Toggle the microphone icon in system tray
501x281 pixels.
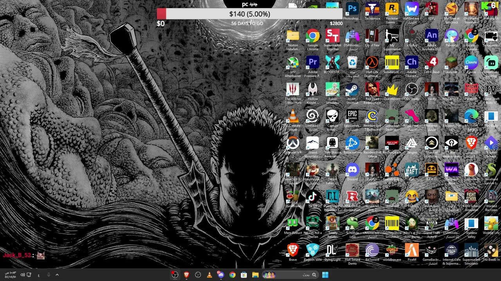pos(49,275)
